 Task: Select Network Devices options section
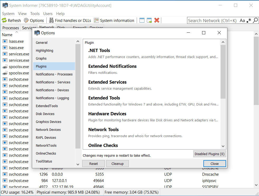coord(54,130)
